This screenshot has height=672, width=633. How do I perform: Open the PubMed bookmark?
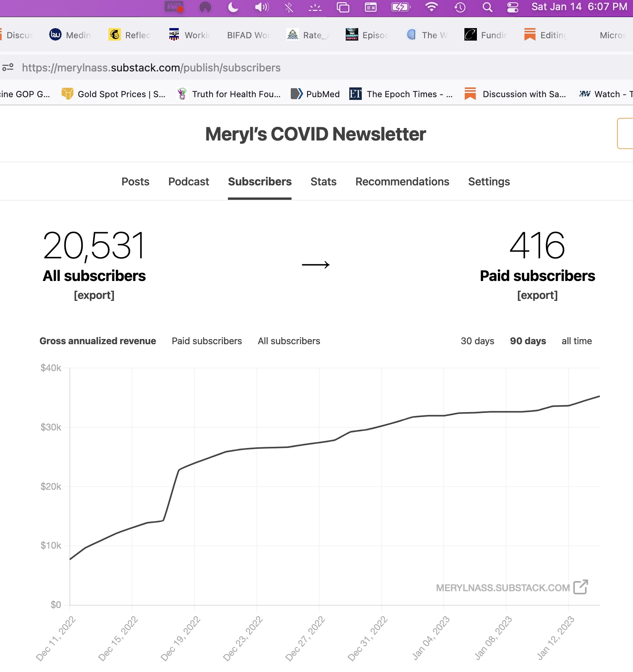315,94
